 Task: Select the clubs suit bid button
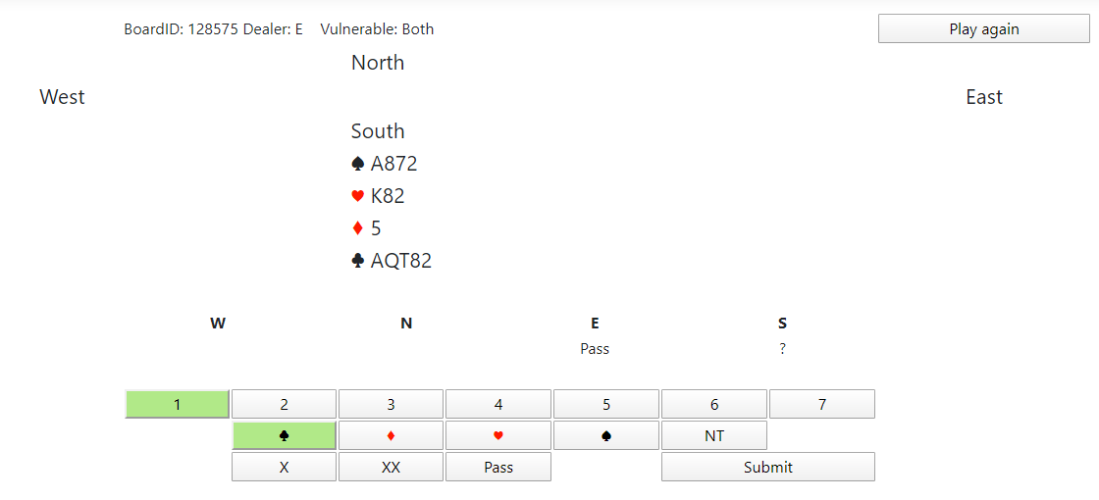point(284,436)
